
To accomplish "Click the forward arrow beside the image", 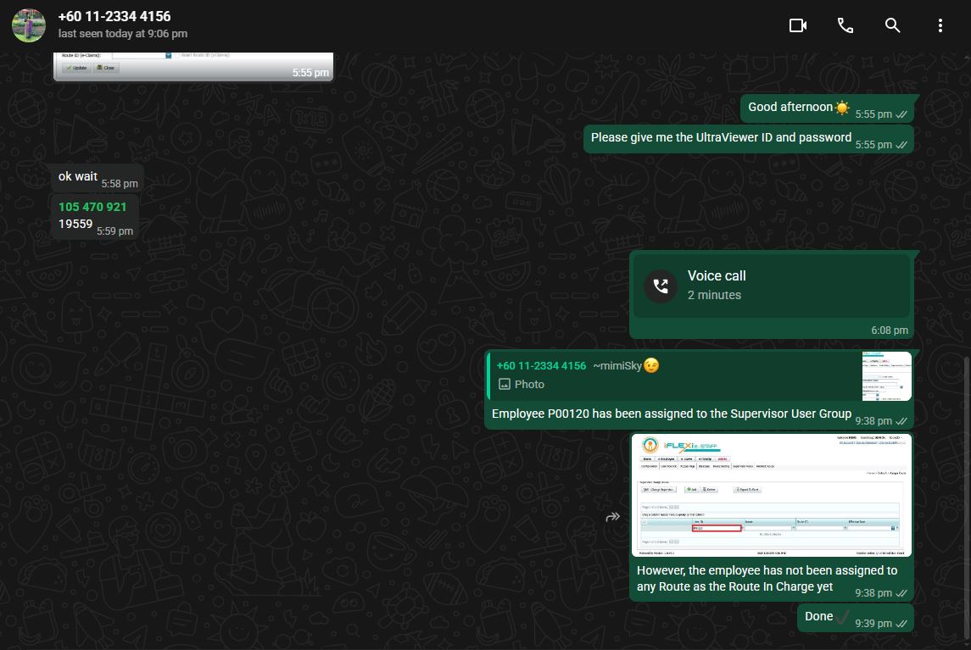I will click(x=612, y=516).
